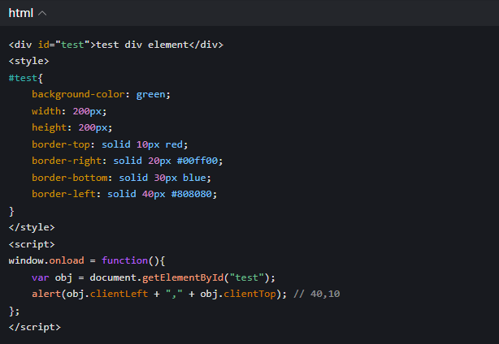This screenshot has width=499, height=344.
Task: Click the #test selector text
Action: 24,77
